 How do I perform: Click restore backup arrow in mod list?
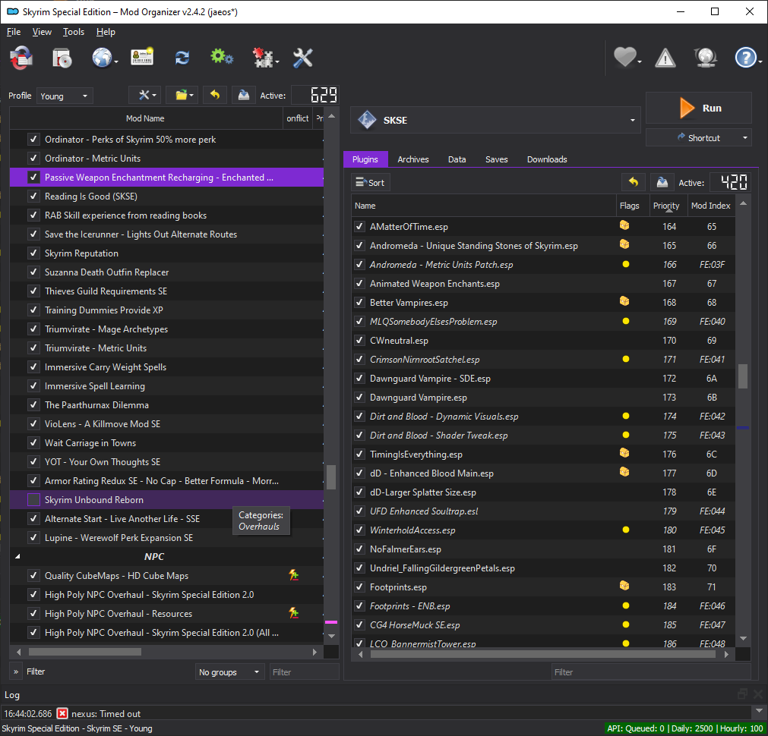point(214,95)
